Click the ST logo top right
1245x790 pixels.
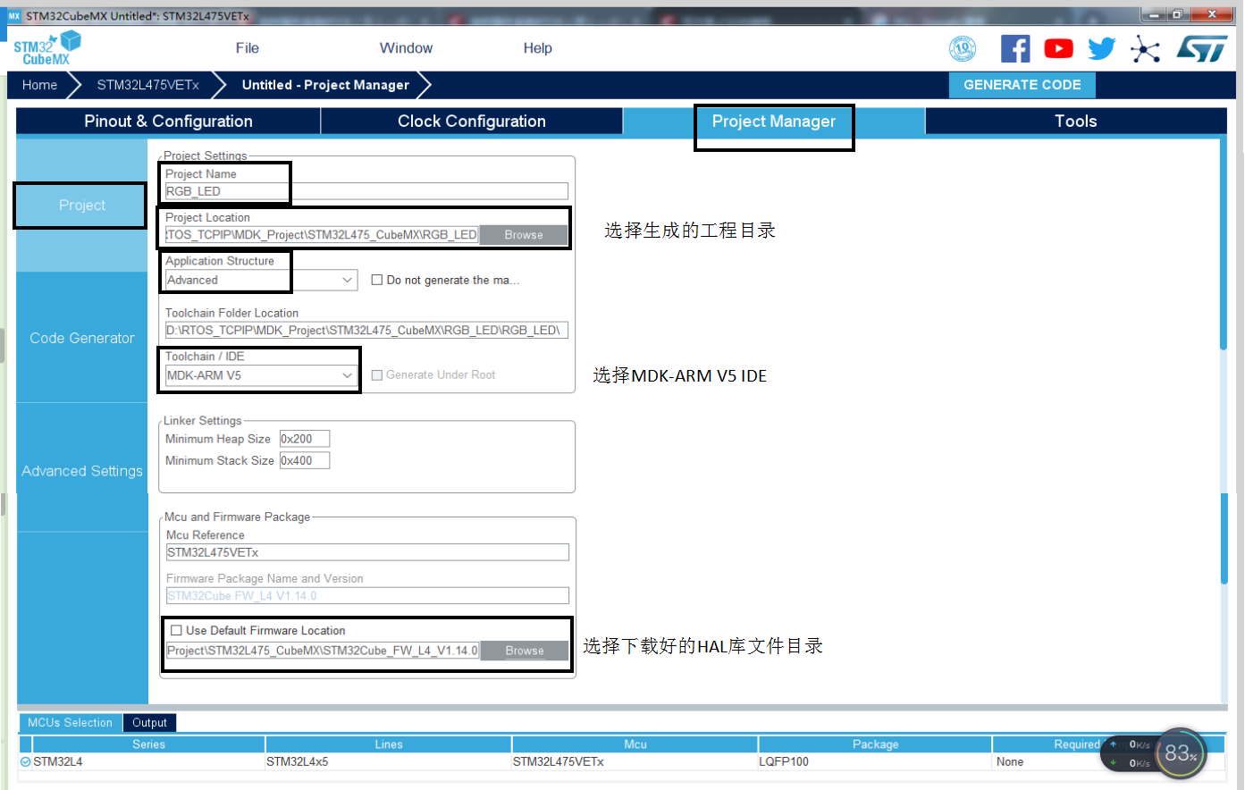(1202, 48)
